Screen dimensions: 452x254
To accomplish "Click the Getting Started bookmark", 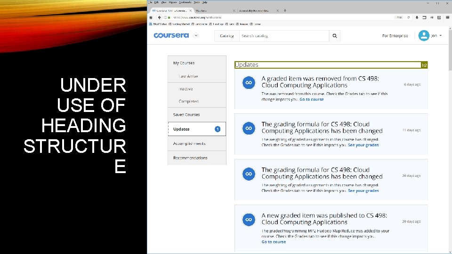I will coord(179,24).
